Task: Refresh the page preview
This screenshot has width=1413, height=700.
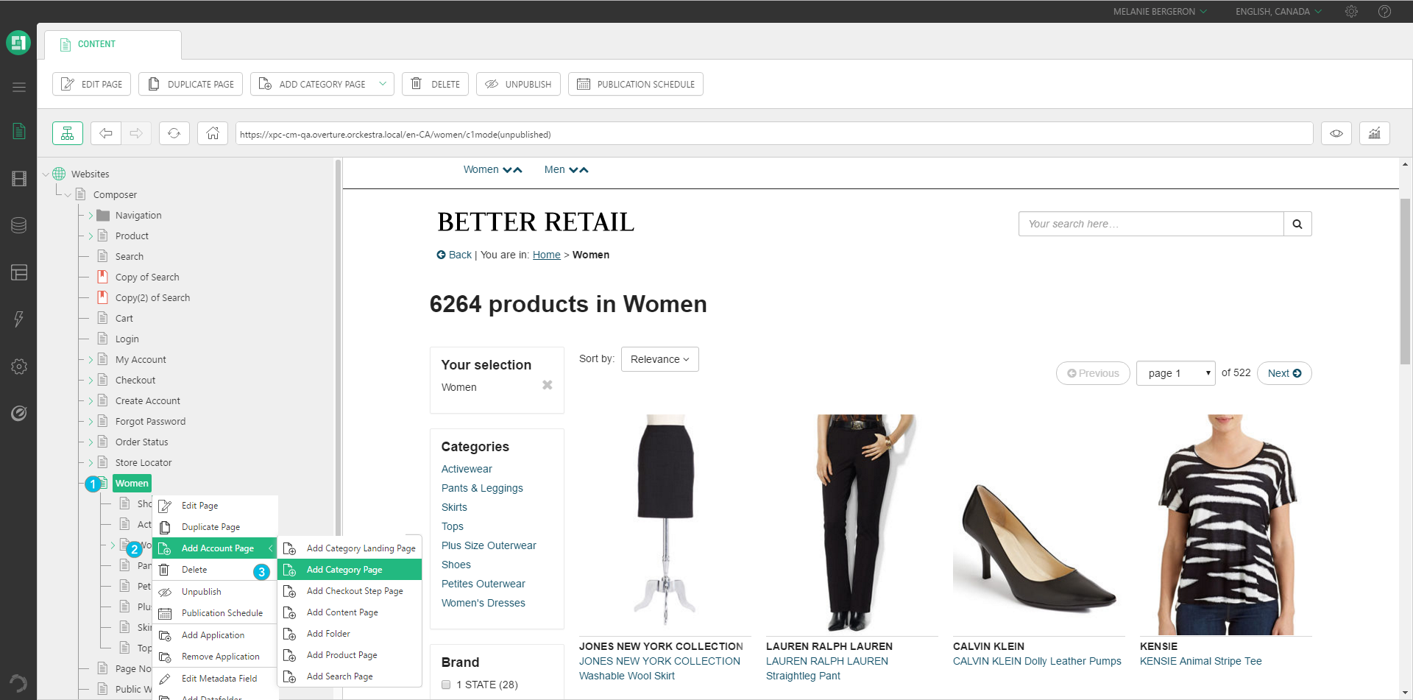Action: click(x=174, y=133)
